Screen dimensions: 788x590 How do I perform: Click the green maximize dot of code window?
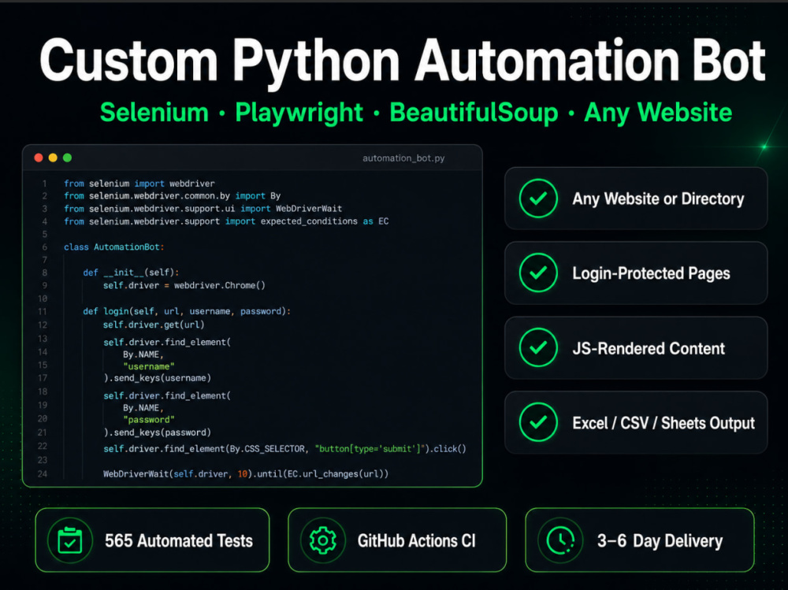pyautogui.click(x=67, y=158)
